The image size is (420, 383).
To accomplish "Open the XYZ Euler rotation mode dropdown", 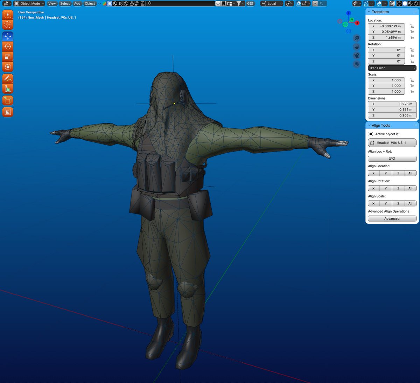I will pos(392,68).
